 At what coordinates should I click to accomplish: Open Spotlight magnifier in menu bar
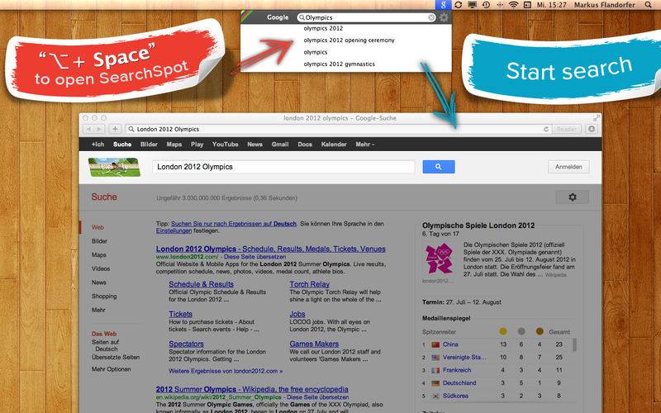tap(648, 5)
